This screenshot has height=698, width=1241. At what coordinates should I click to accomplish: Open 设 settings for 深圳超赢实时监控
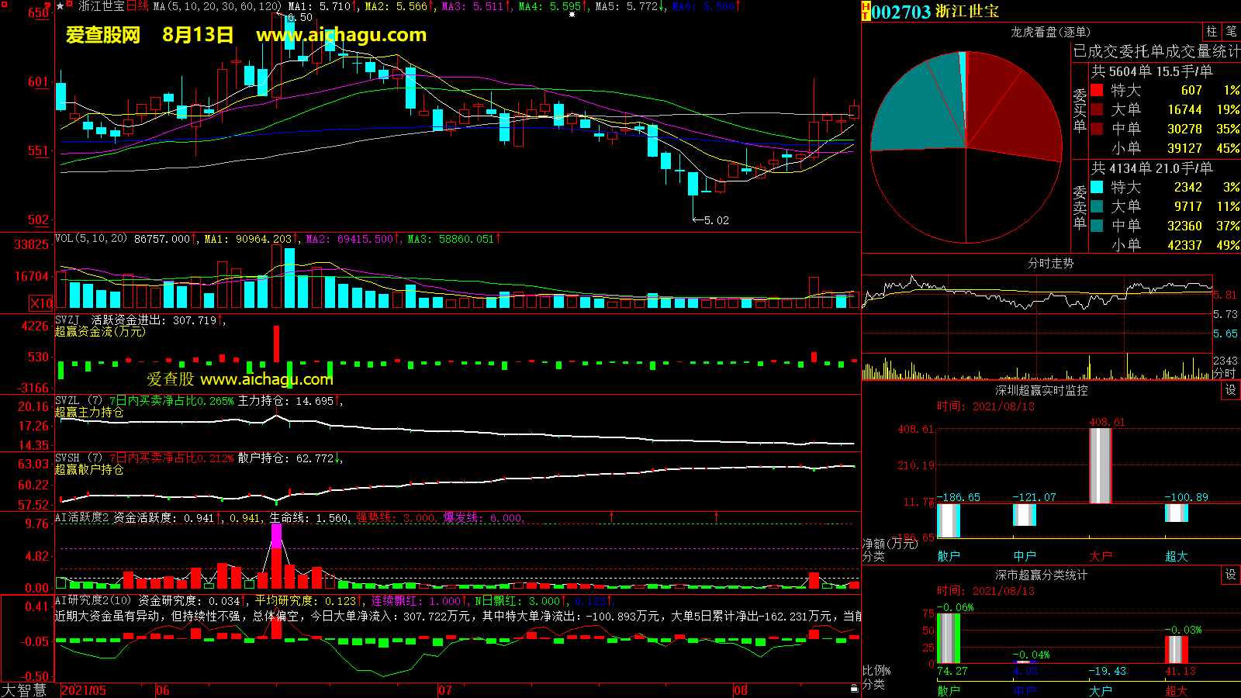pos(1231,390)
